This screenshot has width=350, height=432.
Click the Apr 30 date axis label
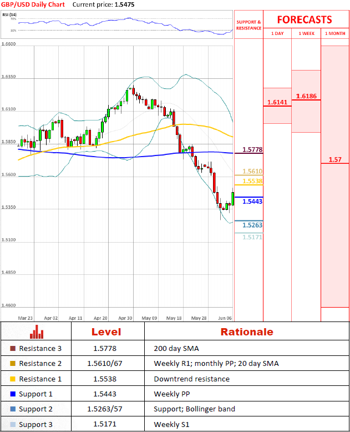(125, 318)
